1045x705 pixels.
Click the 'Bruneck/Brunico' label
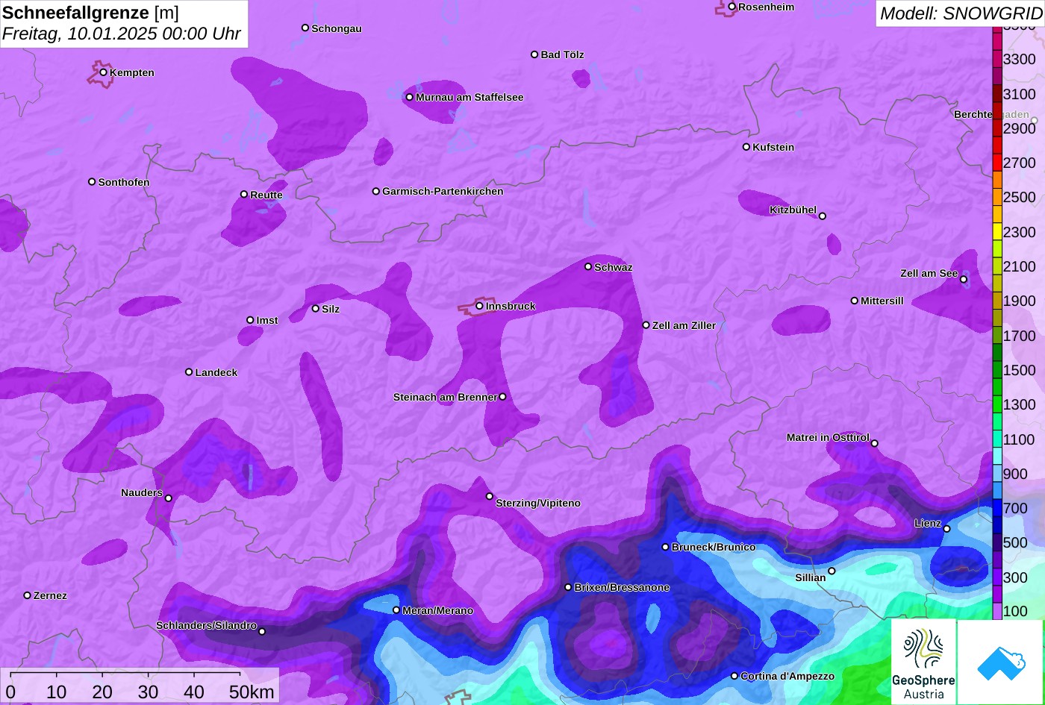click(x=714, y=548)
